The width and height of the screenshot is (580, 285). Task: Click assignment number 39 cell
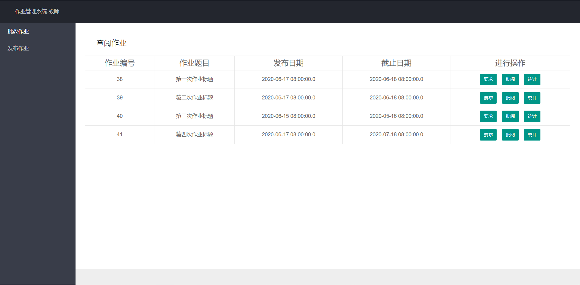[x=120, y=98]
